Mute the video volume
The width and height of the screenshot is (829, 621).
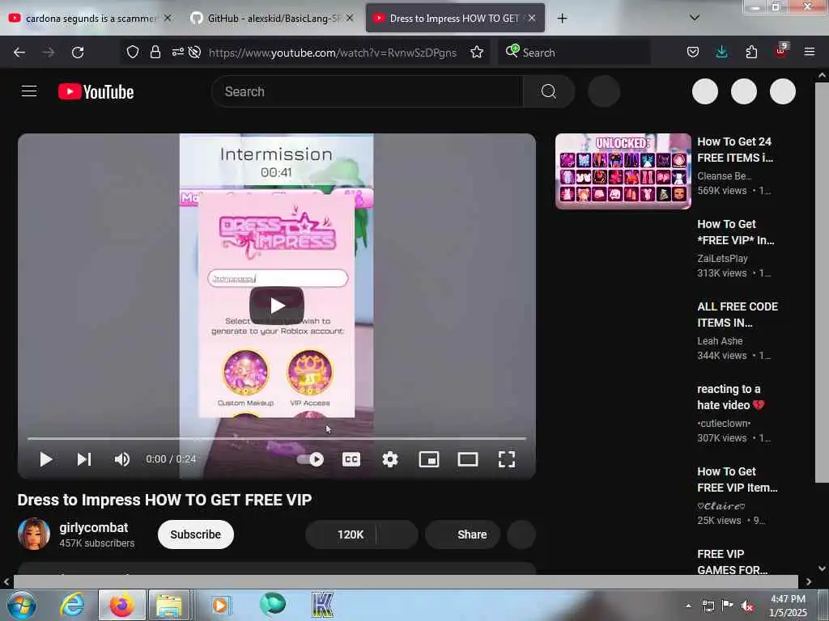pos(122,459)
